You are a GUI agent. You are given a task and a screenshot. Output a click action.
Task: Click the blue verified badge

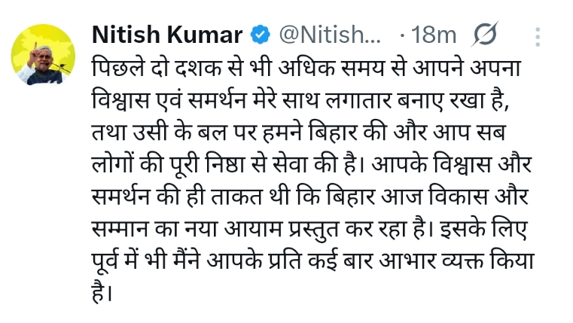coord(261,35)
